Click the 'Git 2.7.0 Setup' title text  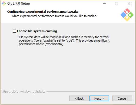pos(19,4)
